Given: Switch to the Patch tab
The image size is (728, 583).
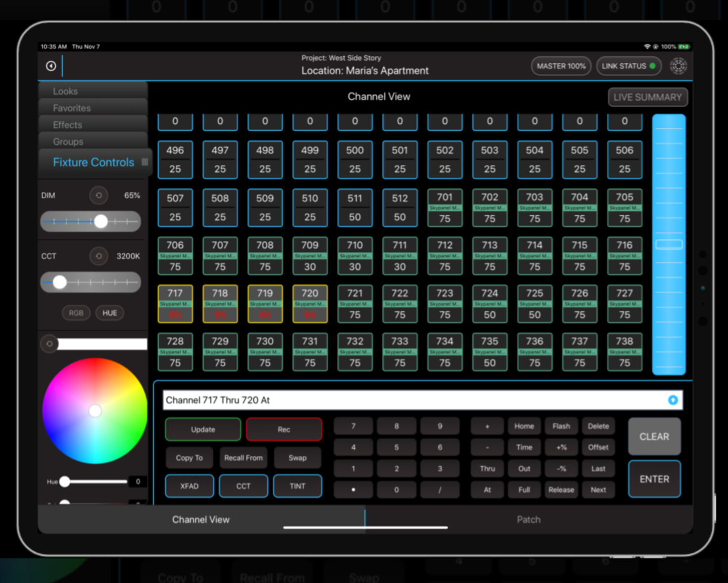Looking at the screenshot, I should click(x=529, y=519).
